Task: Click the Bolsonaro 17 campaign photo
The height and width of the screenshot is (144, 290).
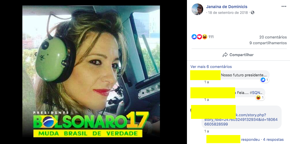Action: click(x=91, y=71)
